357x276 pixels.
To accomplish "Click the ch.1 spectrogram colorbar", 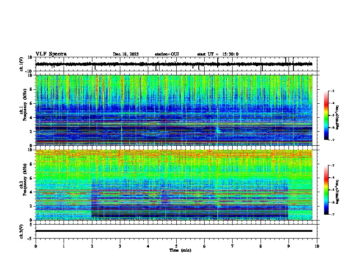I will coord(326,115).
